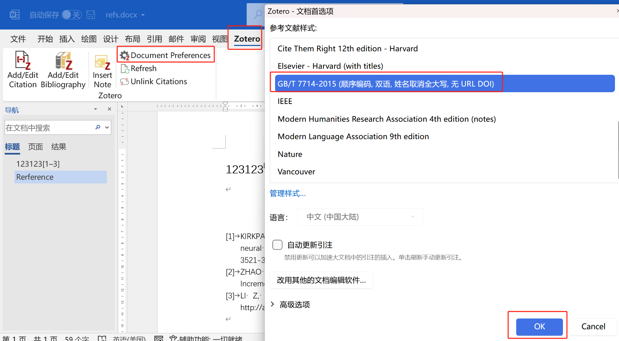Image resolution: width=619 pixels, height=341 pixels.
Task: Click the Add/Edit Citation icon
Action: click(x=23, y=60)
